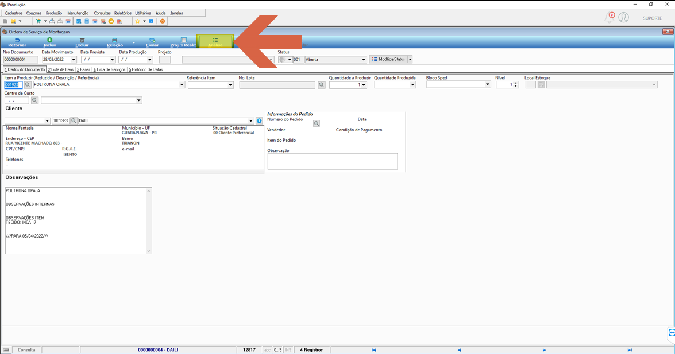Click the client 0001363 search magnifier
Screen dimensions: 675x354
74,121
